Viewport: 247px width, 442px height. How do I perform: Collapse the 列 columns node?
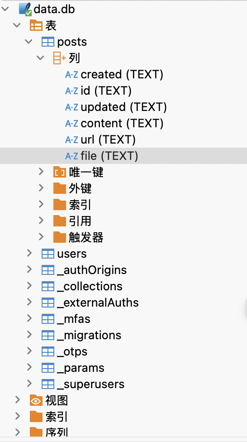[x=41, y=58]
